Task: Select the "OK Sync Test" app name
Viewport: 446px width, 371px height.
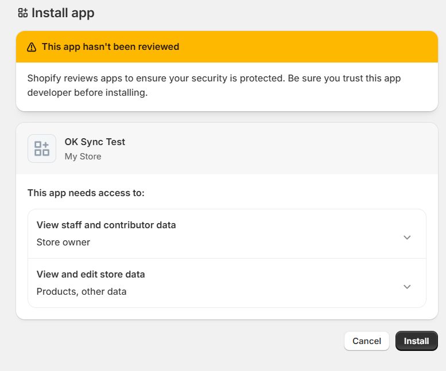Action: tap(95, 142)
